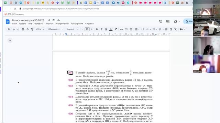Screen dimensions: 220x123
Task: Open the Расширения menu
Action: pyautogui.click(x=77, y=24)
